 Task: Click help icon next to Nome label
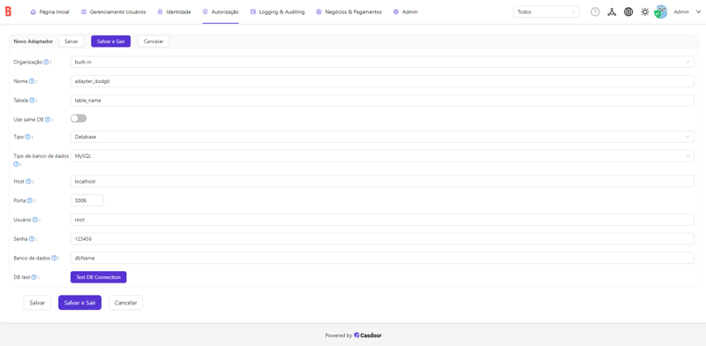coord(32,81)
